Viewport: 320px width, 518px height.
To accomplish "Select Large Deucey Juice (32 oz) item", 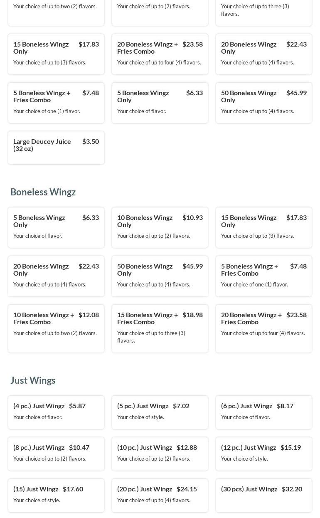I will click(56, 148).
